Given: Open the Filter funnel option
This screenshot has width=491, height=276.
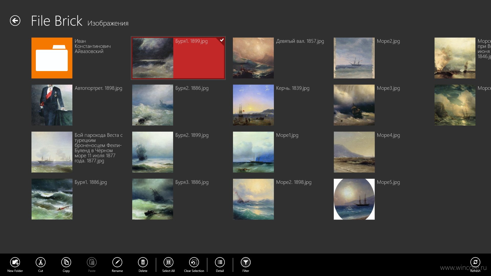Looking at the screenshot, I should [x=246, y=262].
